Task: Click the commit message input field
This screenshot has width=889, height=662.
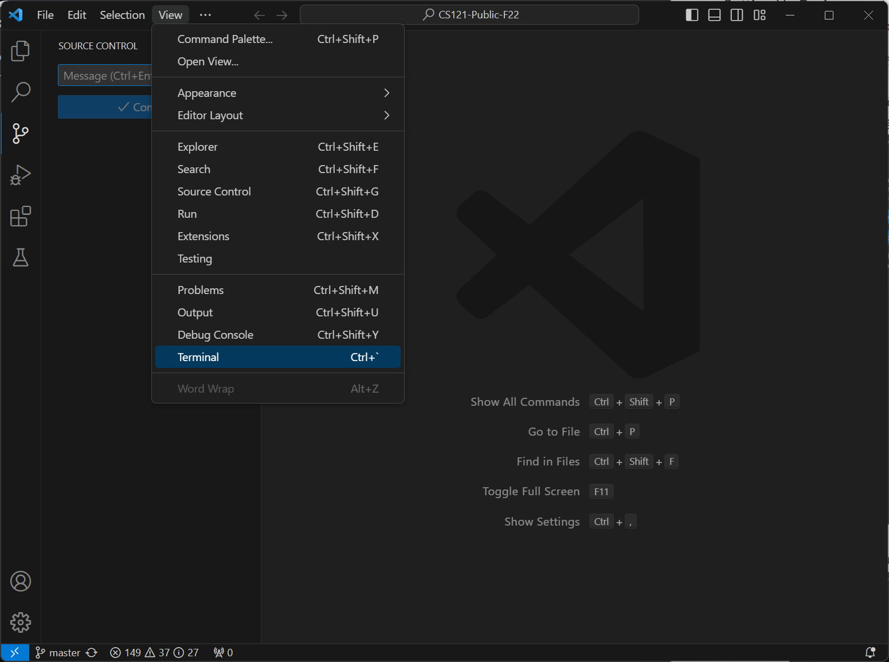Action: tap(105, 76)
